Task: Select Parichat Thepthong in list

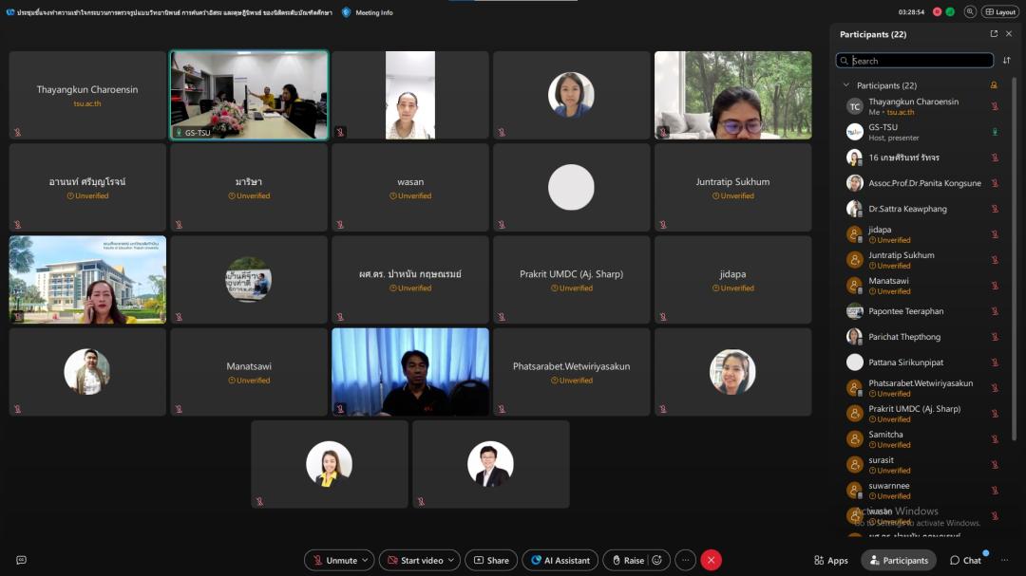Action: (x=922, y=337)
